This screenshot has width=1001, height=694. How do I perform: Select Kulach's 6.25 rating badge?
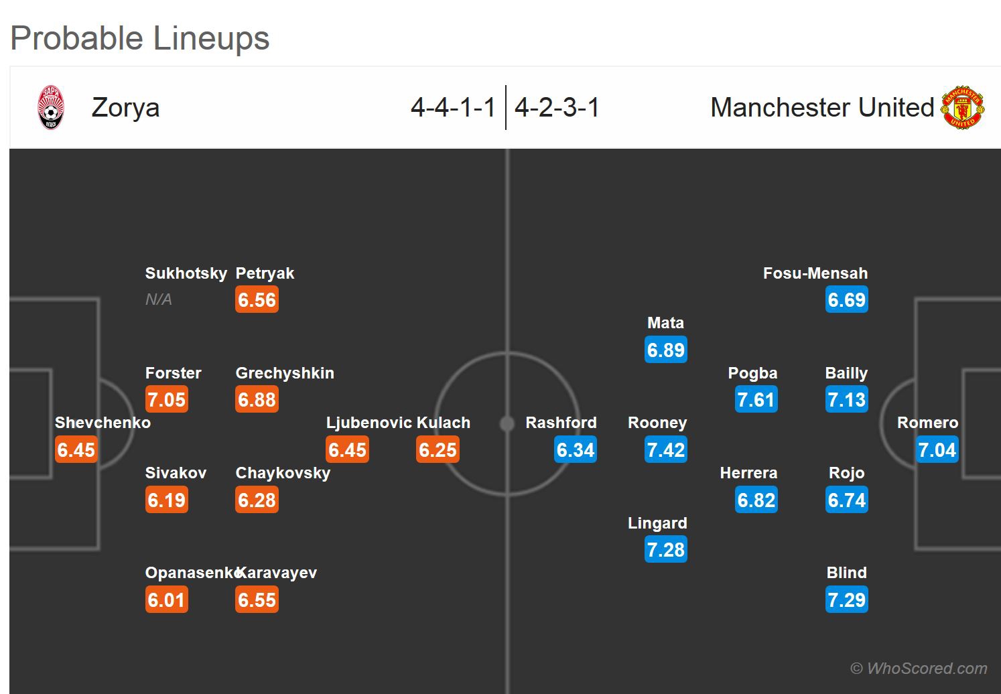[x=438, y=450]
